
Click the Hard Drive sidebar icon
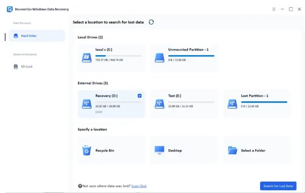16,36
